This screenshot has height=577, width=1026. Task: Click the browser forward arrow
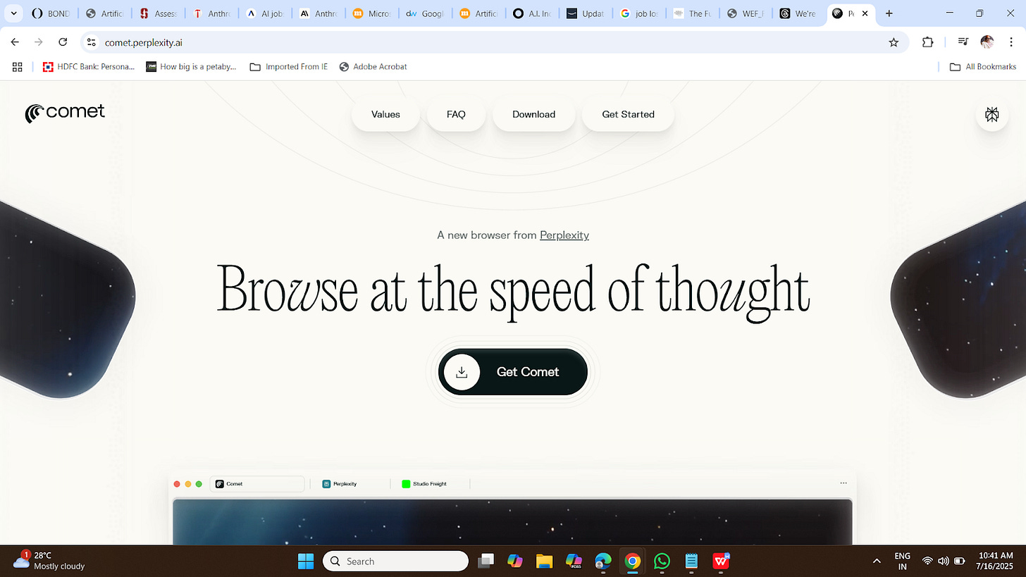pos(39,42)
